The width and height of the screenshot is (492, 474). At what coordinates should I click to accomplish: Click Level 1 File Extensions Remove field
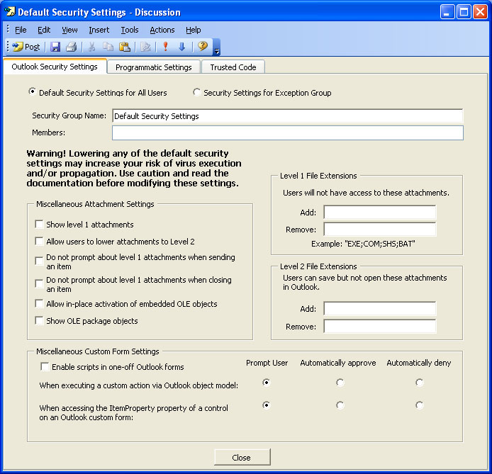(380, 229)
